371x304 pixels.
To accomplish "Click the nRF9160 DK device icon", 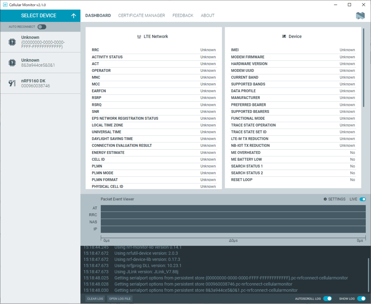I will click(12, 83).
